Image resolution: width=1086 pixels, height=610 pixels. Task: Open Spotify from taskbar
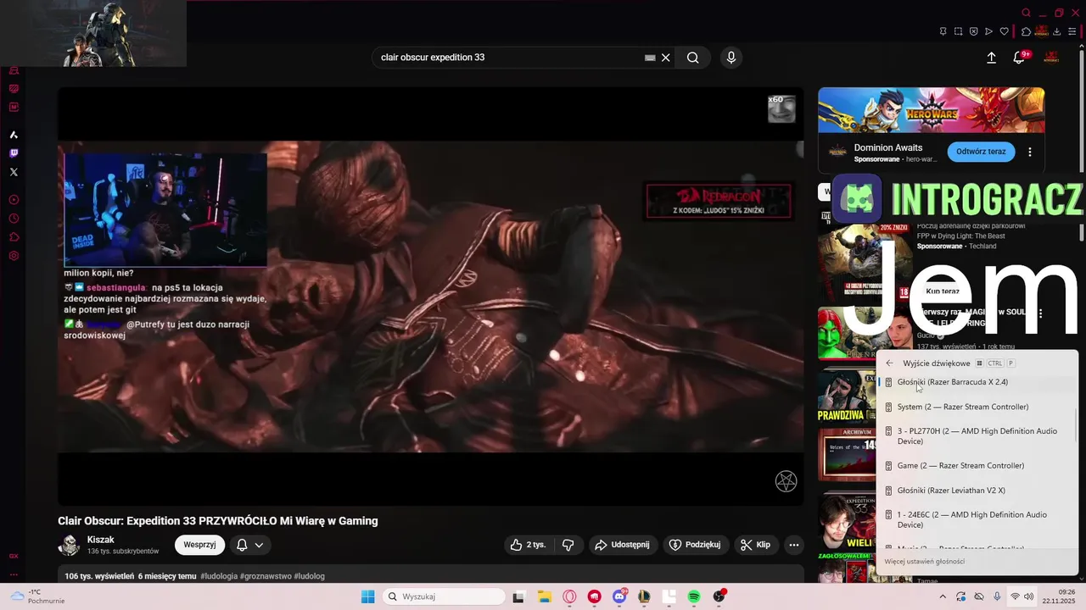pyautogui.click(x=694, y=596)
